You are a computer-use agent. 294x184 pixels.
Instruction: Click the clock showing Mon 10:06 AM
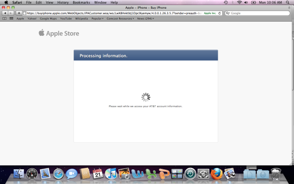271,2
